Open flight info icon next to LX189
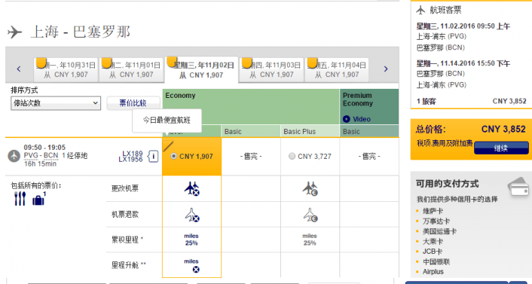532x284 pixels. [x=153, y=157]
